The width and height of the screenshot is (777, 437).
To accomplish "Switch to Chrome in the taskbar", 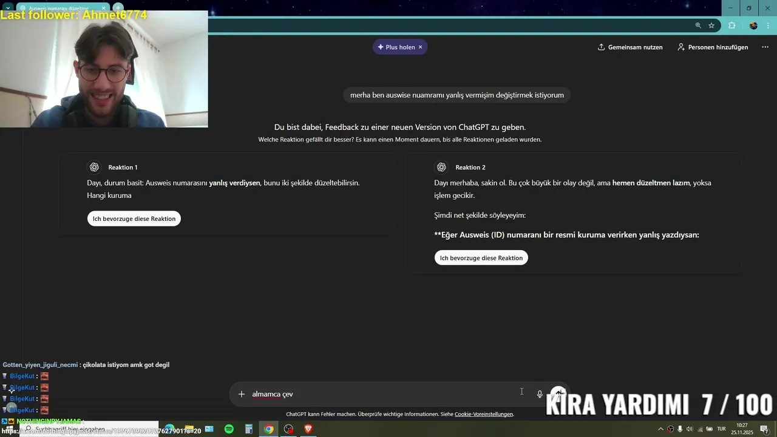I will (269, 429).
